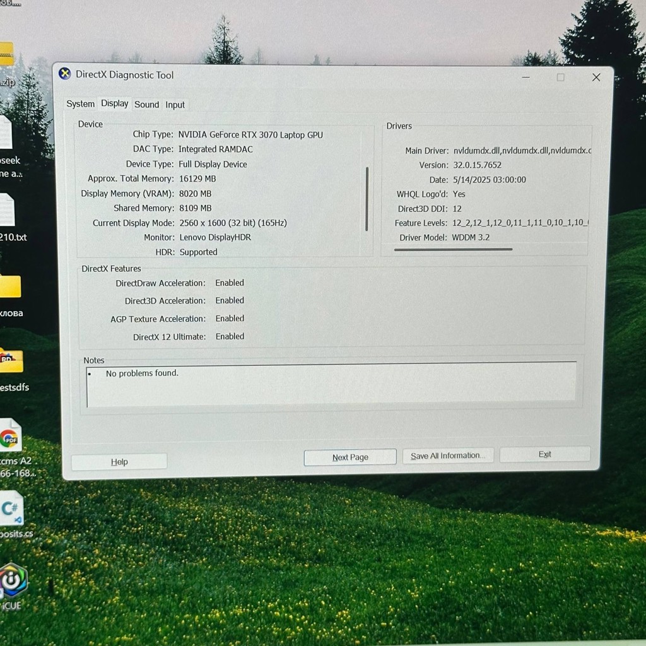The height and width of the screenshot is (646, 646).
Task: Click the '16129 MB' total memory value
Action: point(197,179)
